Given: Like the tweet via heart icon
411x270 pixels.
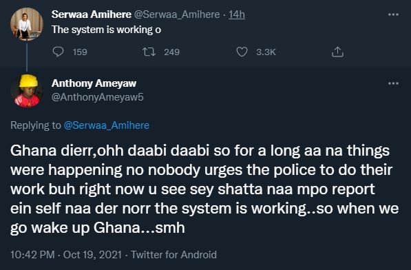Looking at the screenshot, I should pyautogui.click(x=242, y=52).
